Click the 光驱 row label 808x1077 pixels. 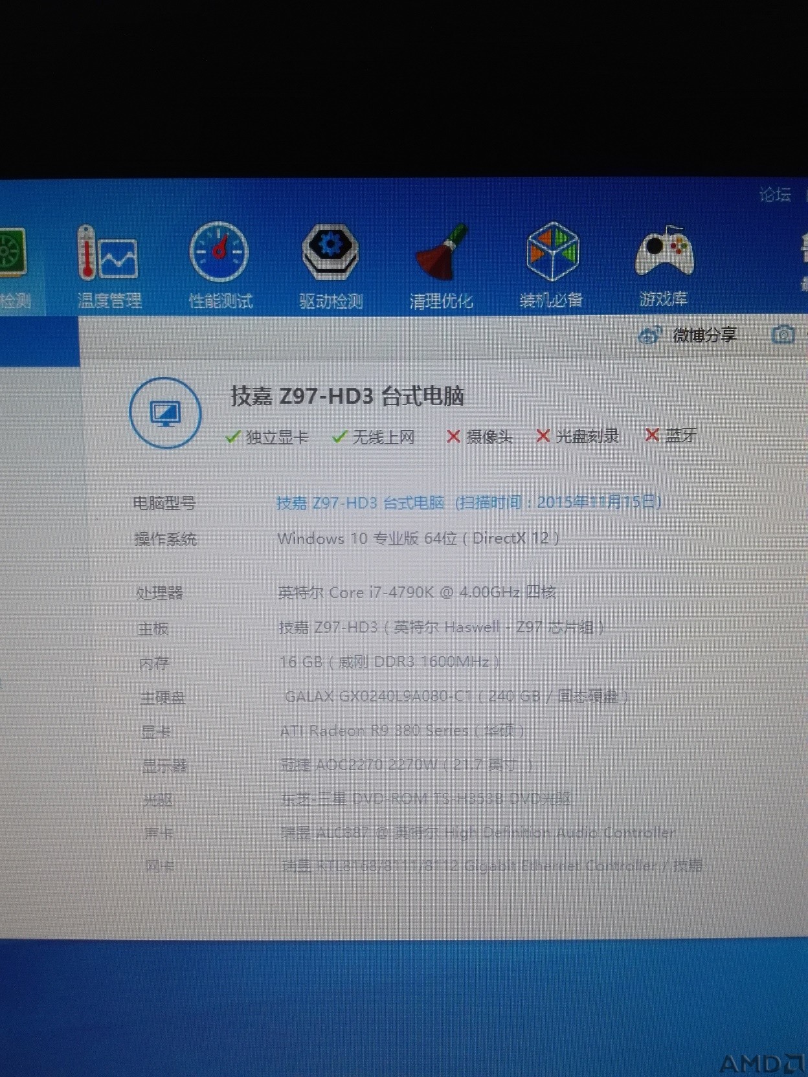[158, 799]
